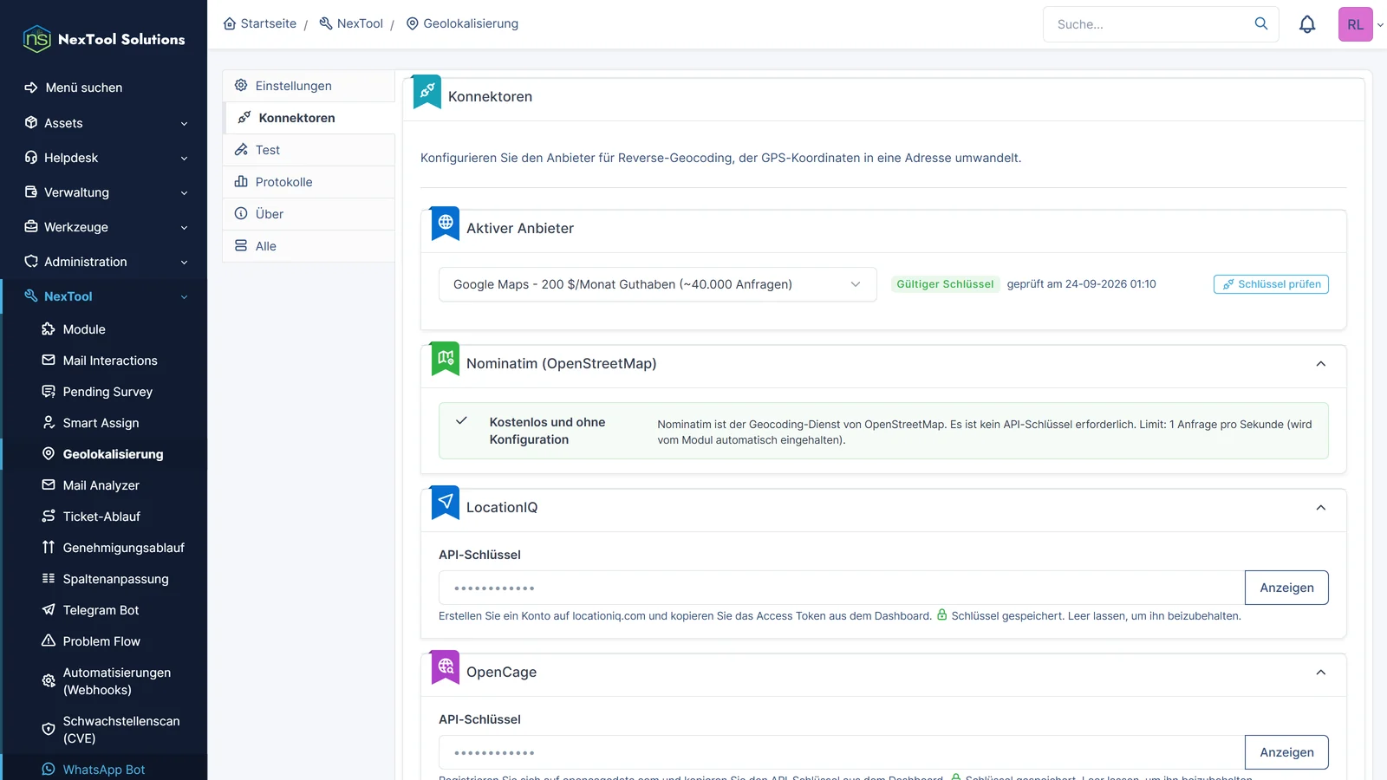Go to the NexTool breadcrumb link
1387x780 pixels.
[351, 23]
